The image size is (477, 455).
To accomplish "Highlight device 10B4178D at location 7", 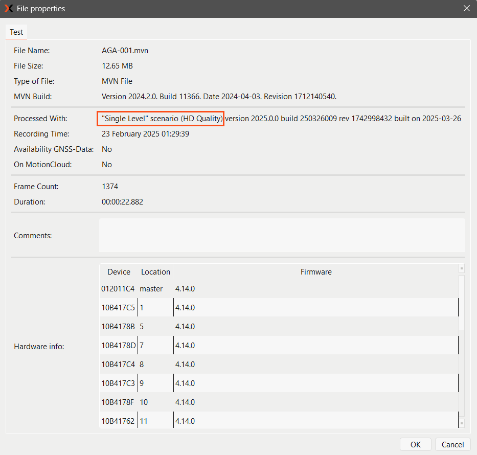I will tap(118, 346).
